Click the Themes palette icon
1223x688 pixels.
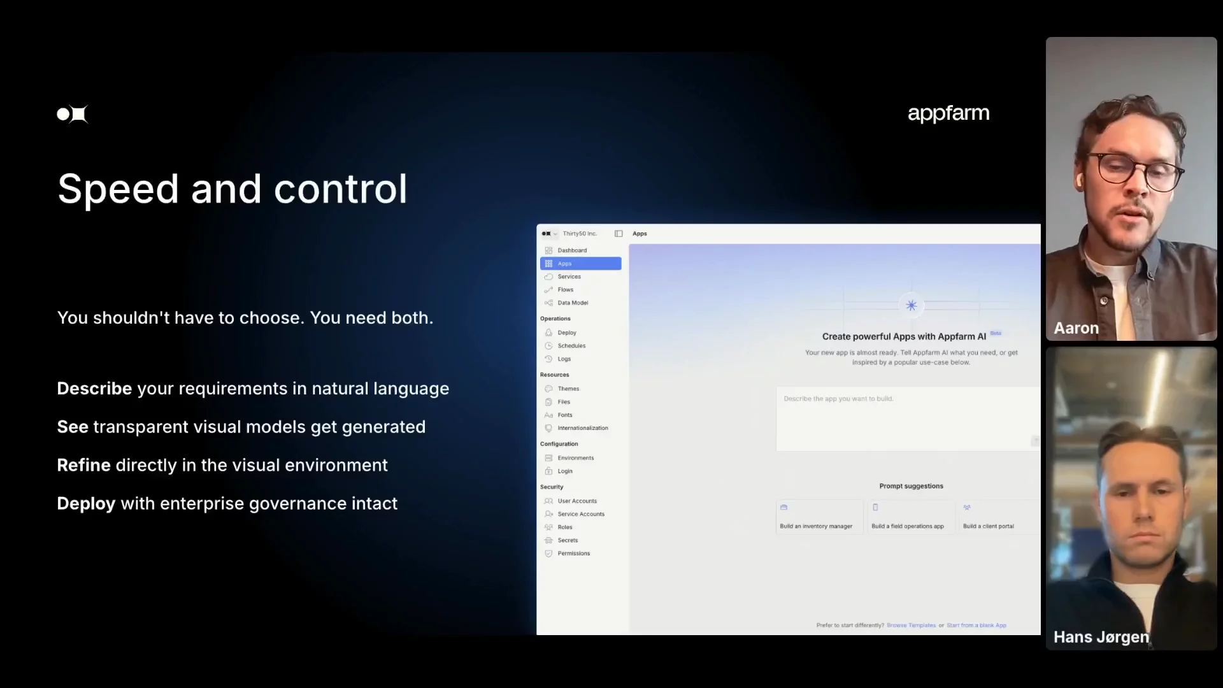pos(548,389)
